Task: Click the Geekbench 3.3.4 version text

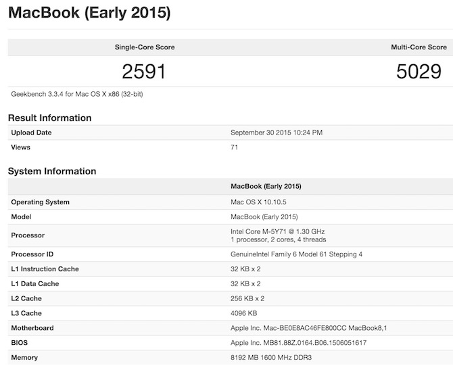Action: pos(77,94)
